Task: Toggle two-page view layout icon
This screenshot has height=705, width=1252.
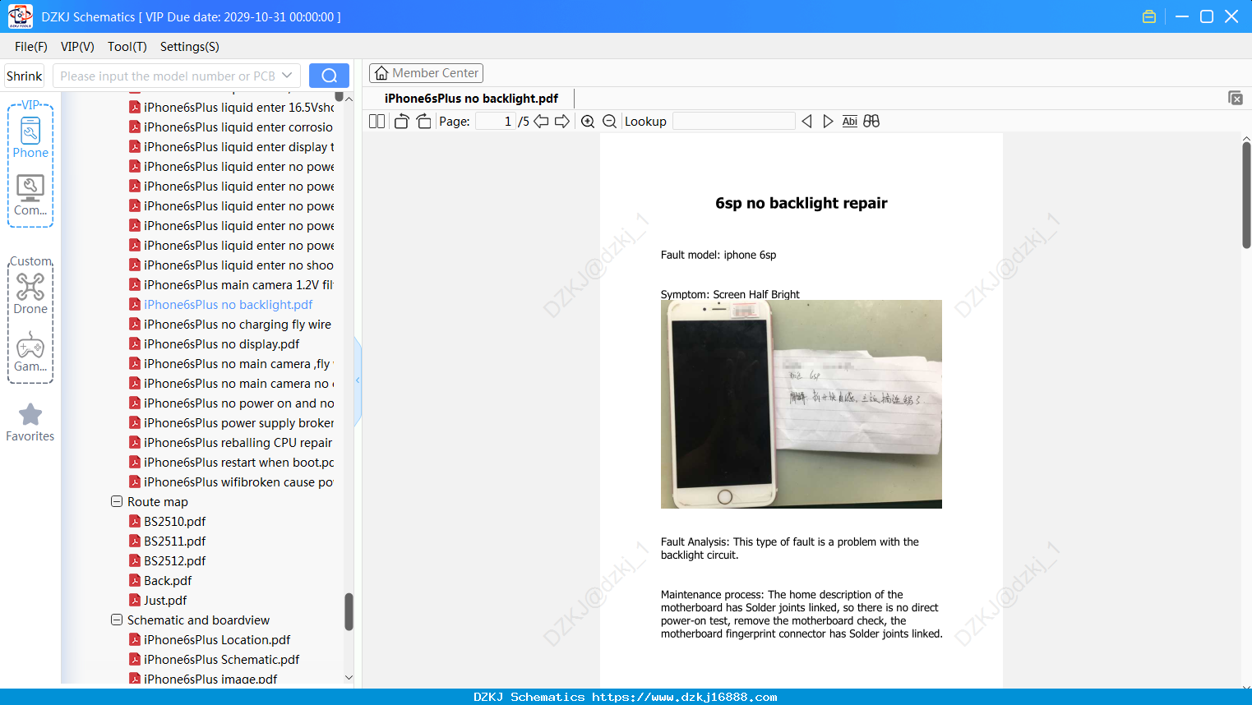Action: [x=377, y=122]
